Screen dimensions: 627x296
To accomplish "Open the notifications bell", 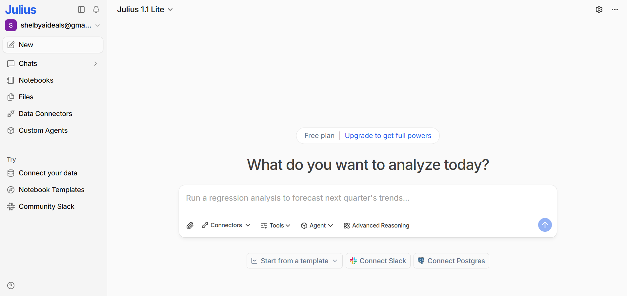I will point(96,10).
